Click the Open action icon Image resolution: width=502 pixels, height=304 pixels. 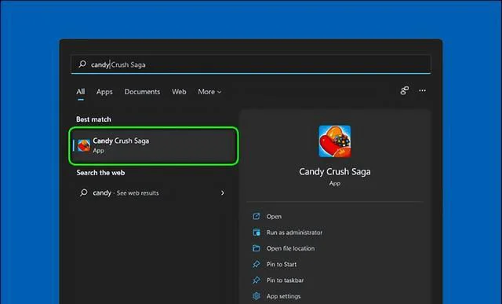256,216
